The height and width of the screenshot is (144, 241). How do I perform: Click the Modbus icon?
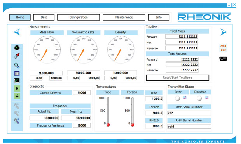(x=223, y=48)
